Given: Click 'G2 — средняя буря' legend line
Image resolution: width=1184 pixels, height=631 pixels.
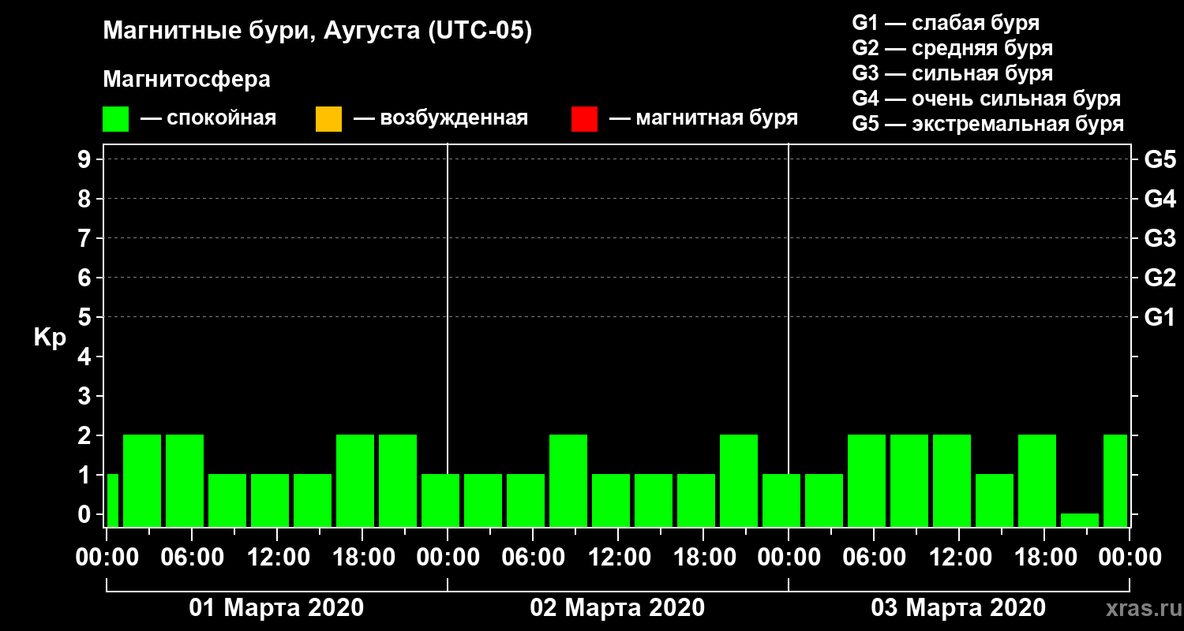Looking at the screenshot, I should (x=952, y=48).
